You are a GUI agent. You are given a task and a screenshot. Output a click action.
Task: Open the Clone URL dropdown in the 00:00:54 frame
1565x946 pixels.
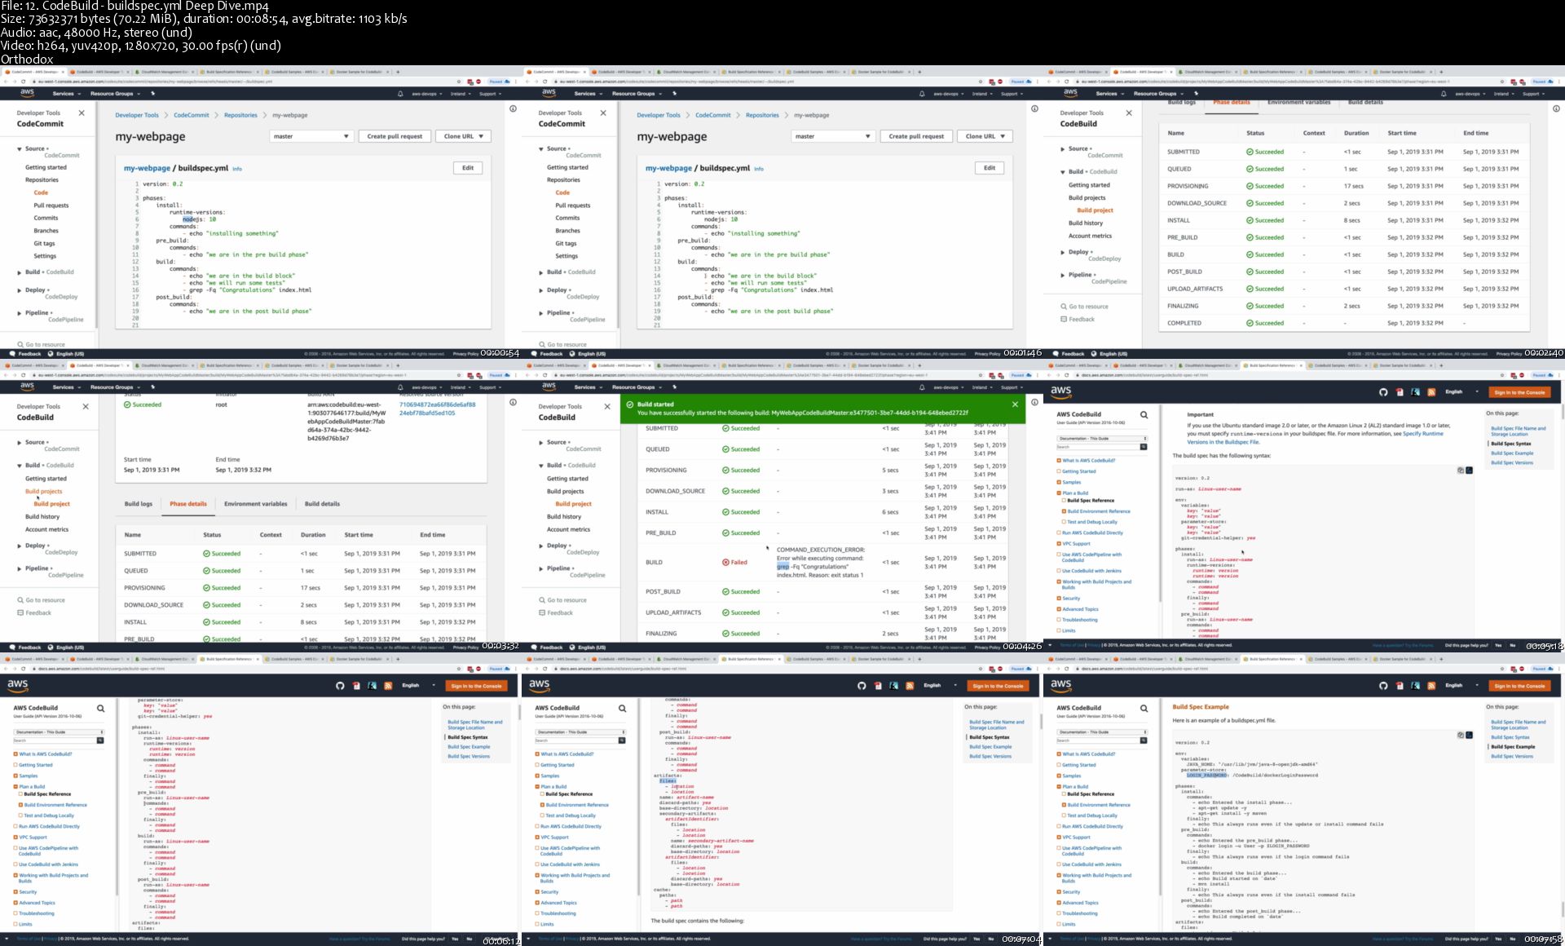click(464, 136)
